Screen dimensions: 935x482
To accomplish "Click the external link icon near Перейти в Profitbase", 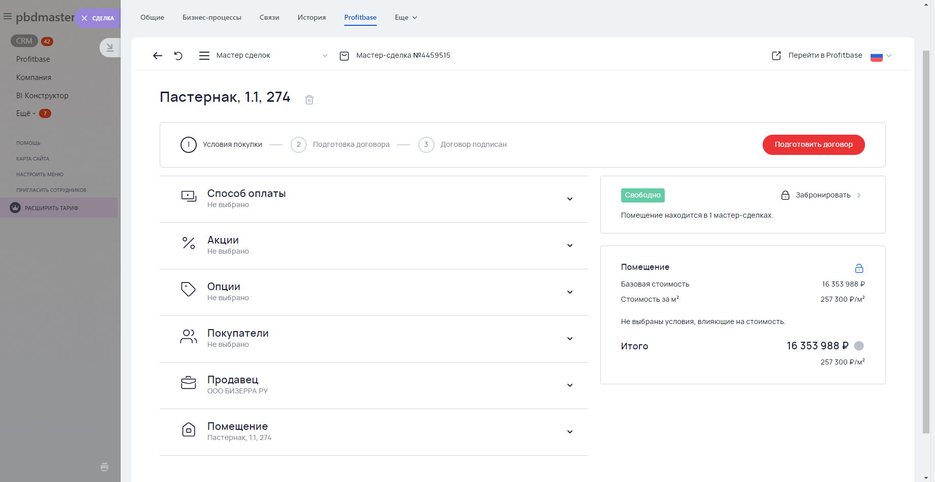I will tap(776, 55).
